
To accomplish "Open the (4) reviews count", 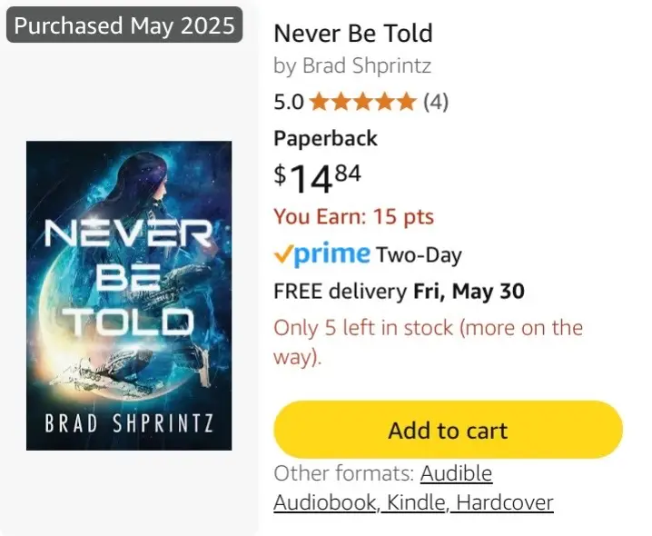I will point(436,102).
